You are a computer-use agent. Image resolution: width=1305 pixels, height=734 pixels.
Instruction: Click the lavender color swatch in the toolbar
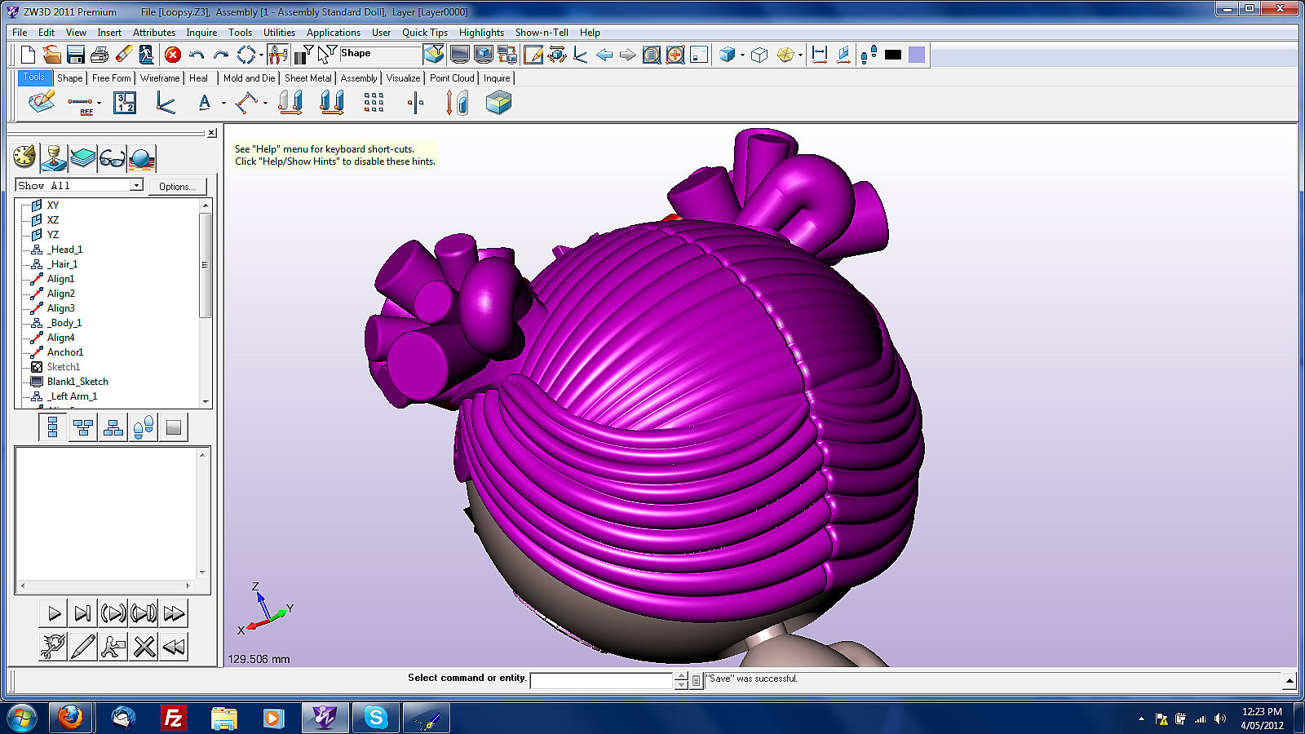[x=917, y=55]
